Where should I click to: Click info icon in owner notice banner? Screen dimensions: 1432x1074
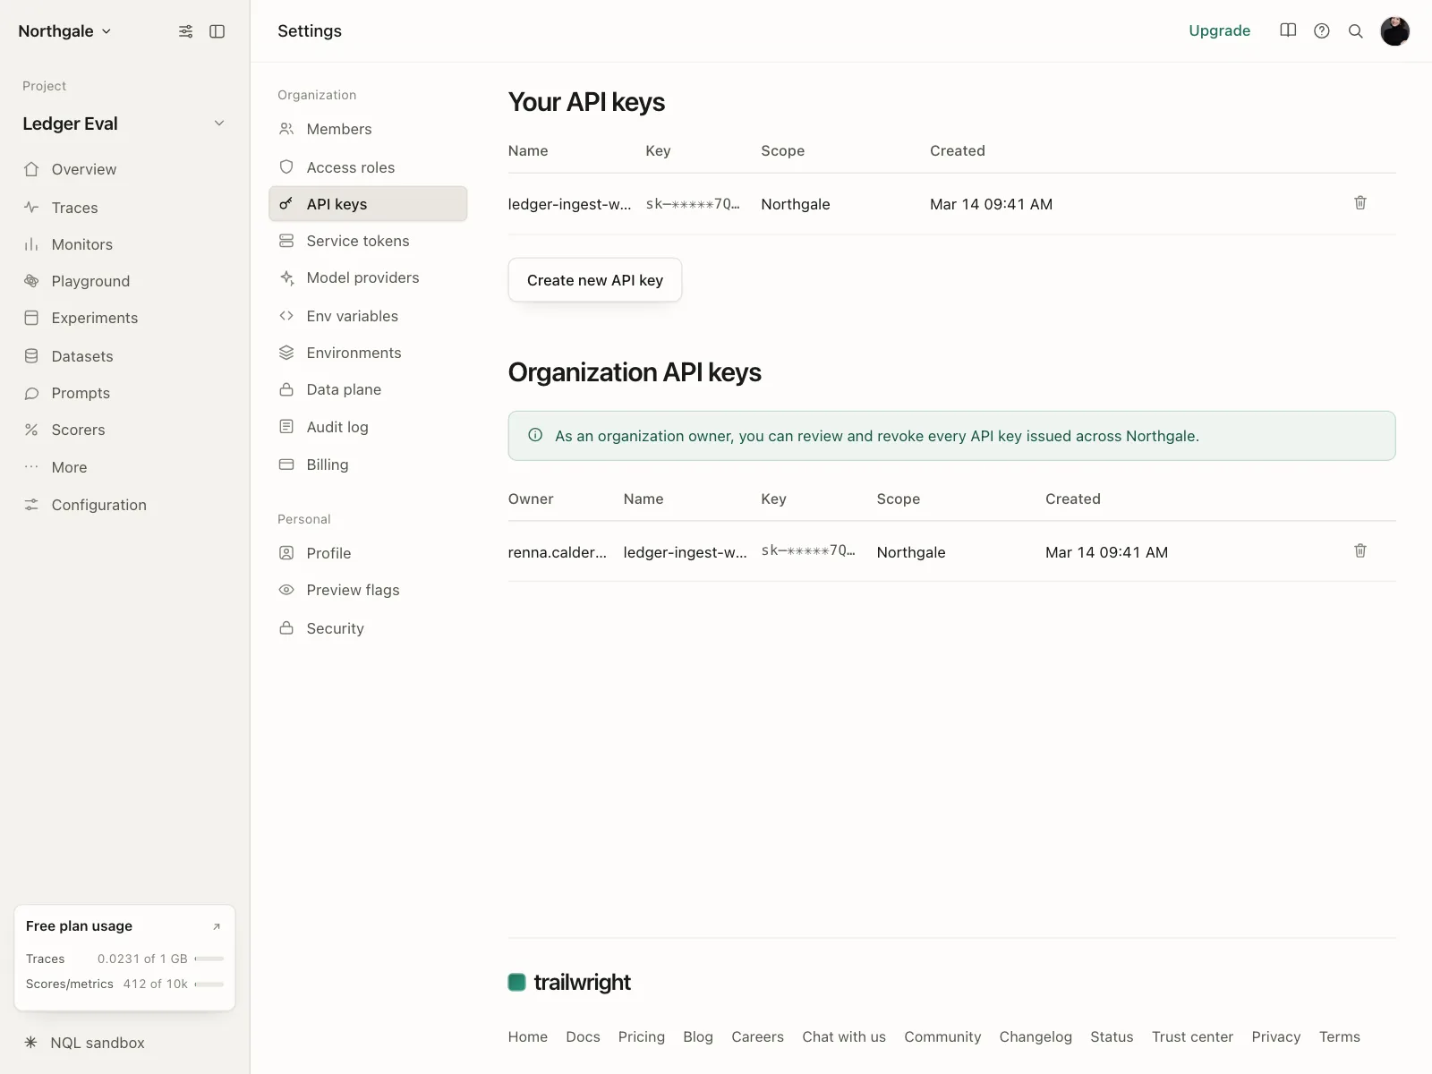point(535,436)
